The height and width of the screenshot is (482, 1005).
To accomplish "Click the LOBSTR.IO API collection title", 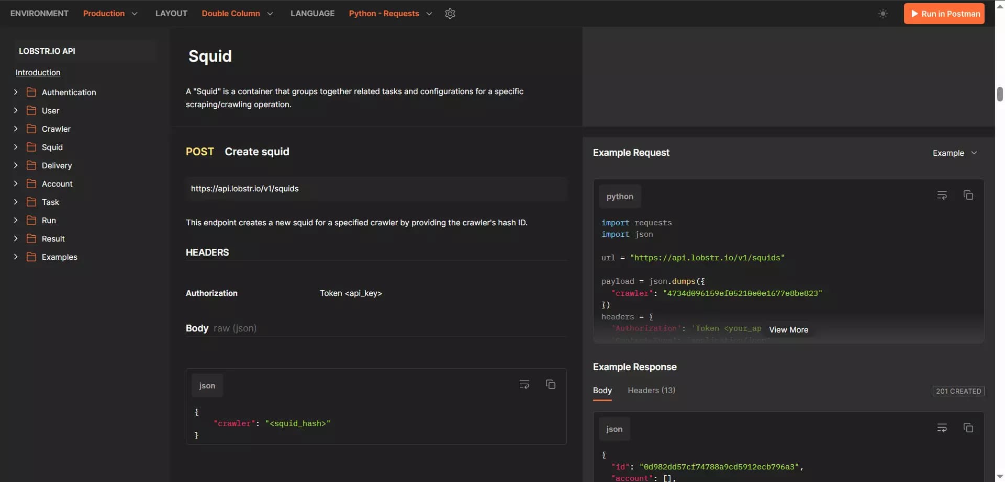I will [x=47, y=51].
